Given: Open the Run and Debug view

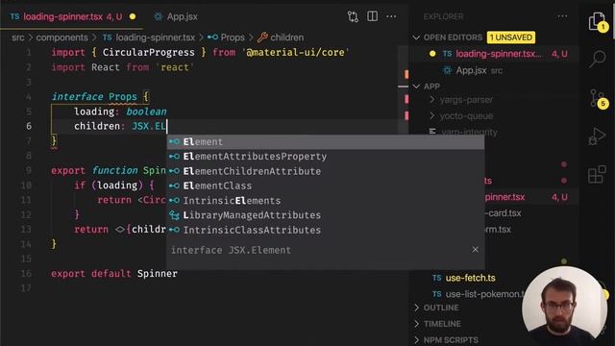Looking at the screenshot, I should pyautogui.click(x=598, y=136).
